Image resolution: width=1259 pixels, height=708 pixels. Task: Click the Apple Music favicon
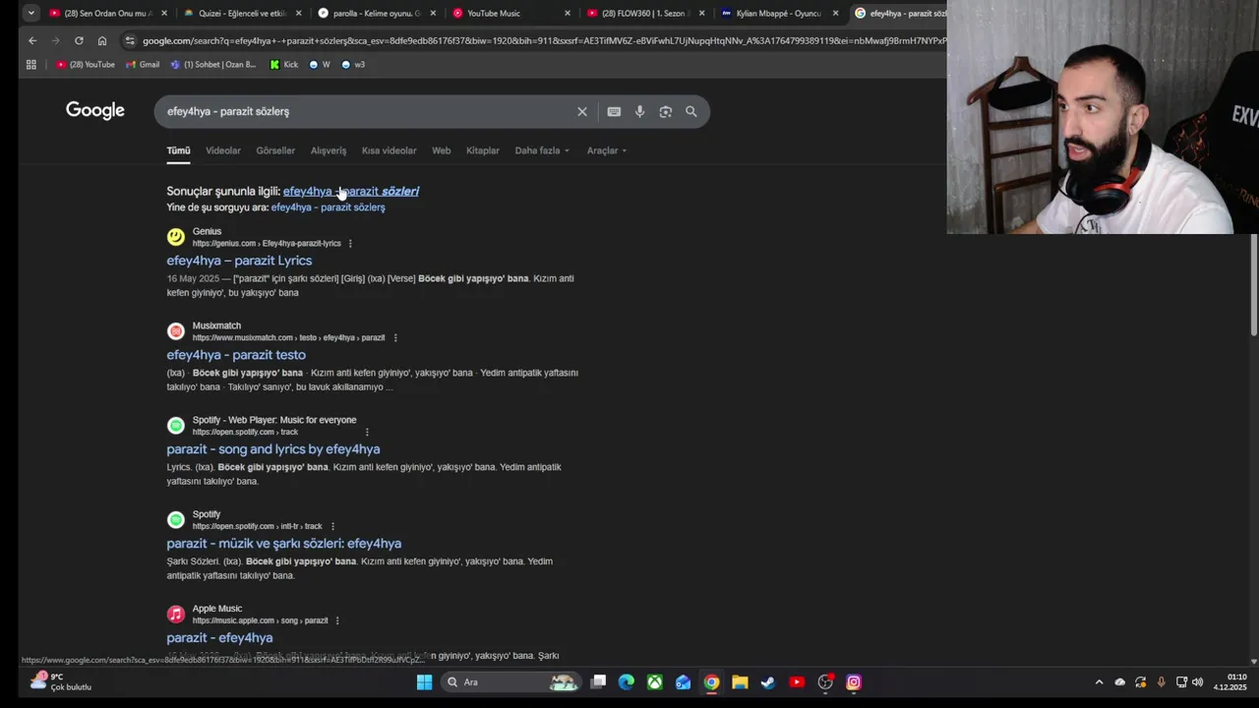[x=176, y=615]
